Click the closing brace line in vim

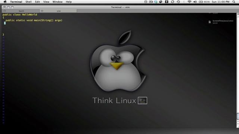pos(3,35)
